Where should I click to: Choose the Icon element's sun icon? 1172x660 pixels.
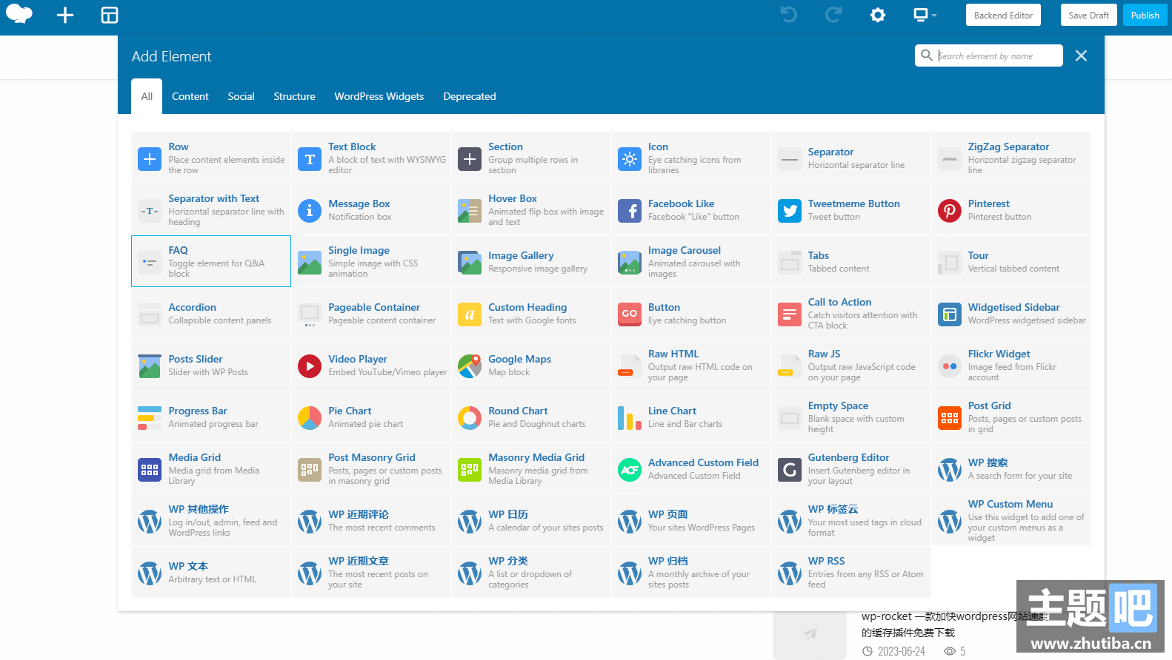point(630,159)
